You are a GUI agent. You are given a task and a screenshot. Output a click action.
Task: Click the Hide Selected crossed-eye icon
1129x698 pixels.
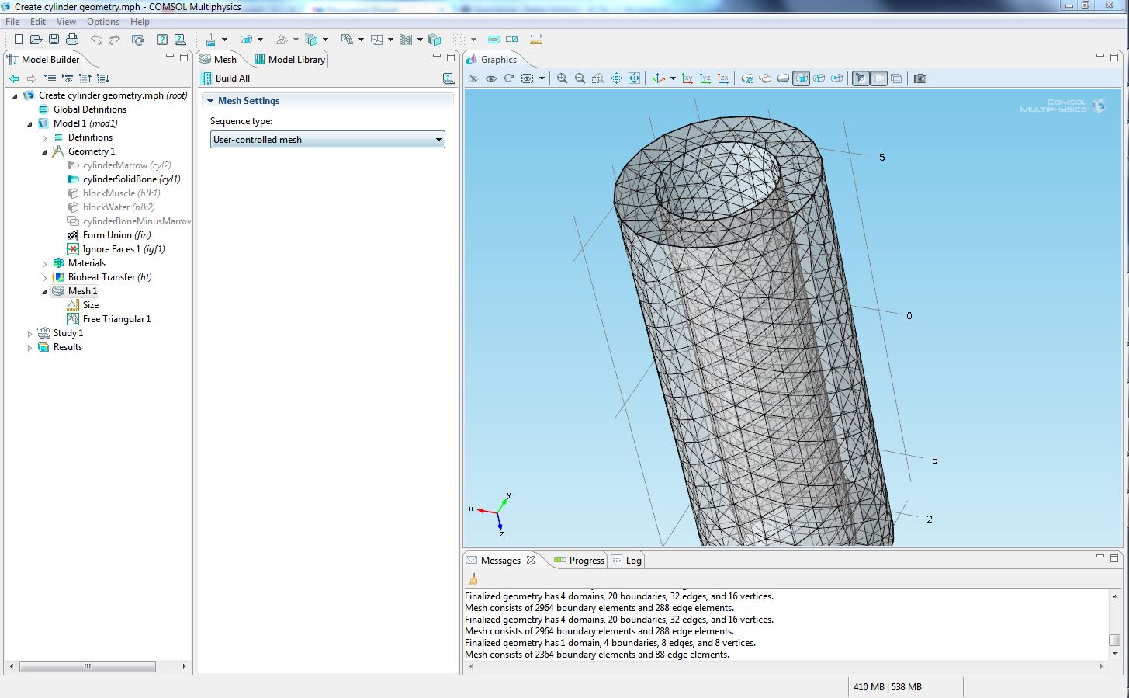click(473, 78)
